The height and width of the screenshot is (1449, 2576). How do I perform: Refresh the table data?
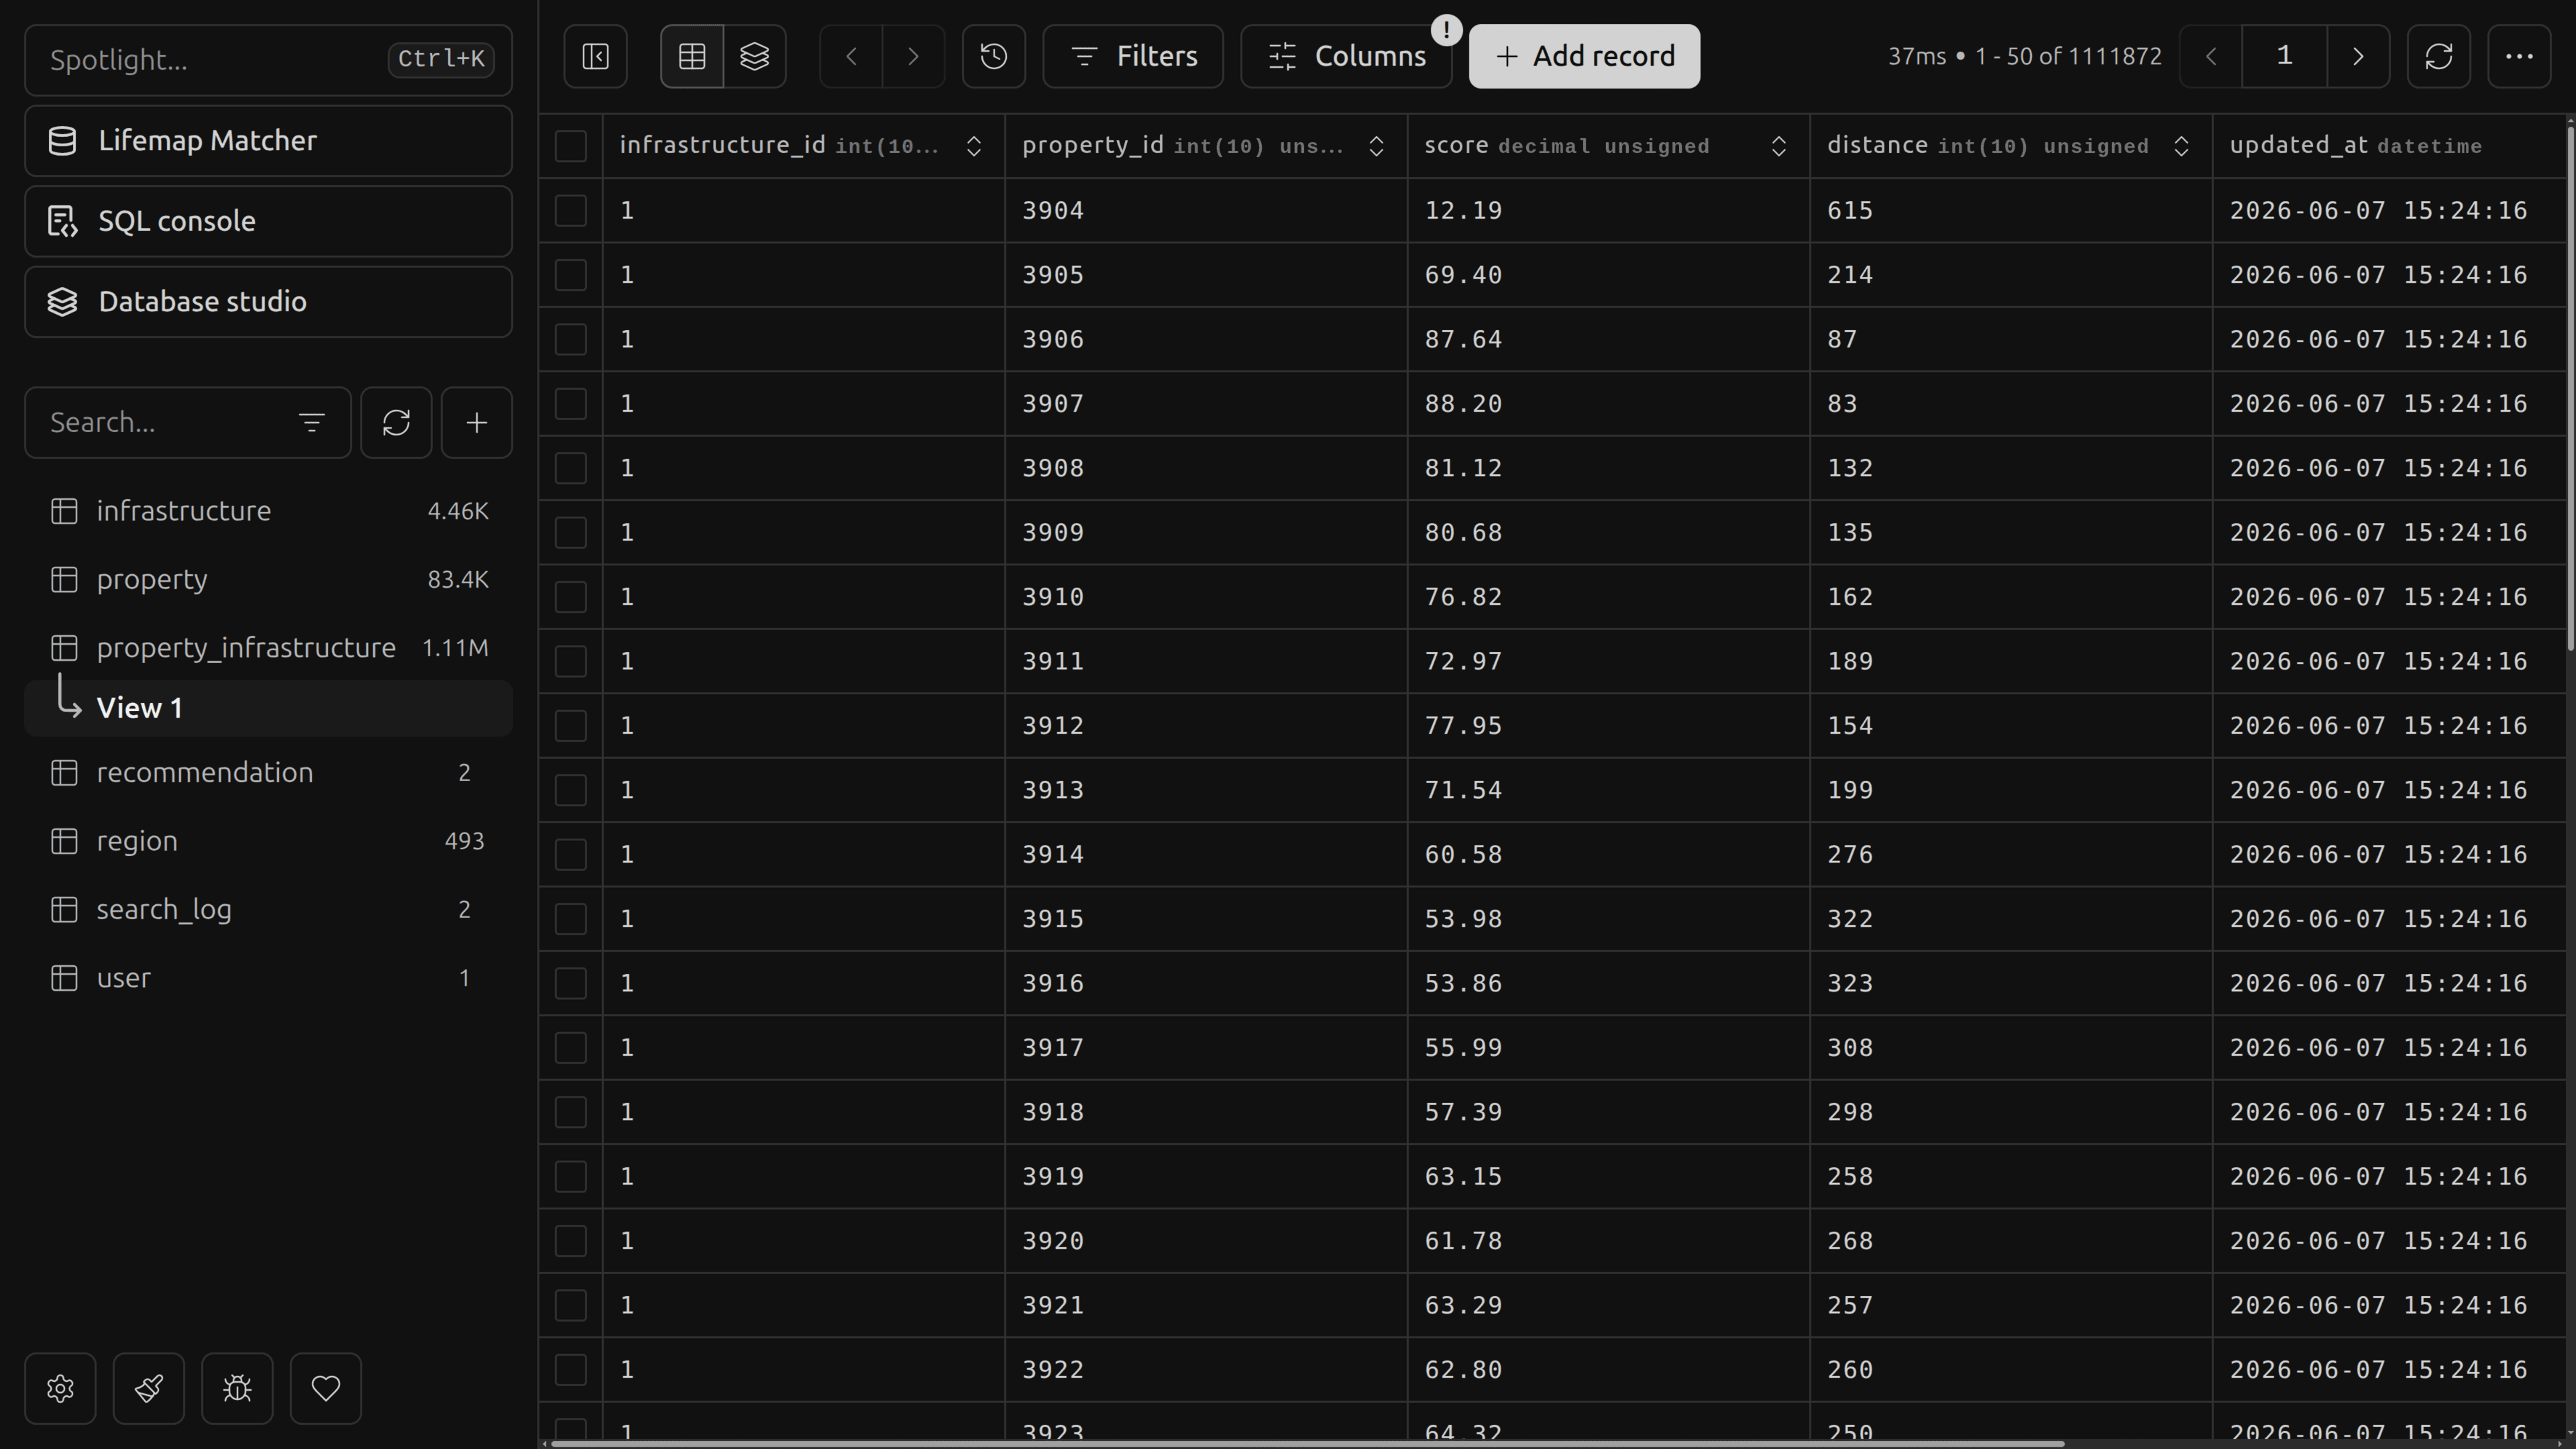pos(2439,56)
